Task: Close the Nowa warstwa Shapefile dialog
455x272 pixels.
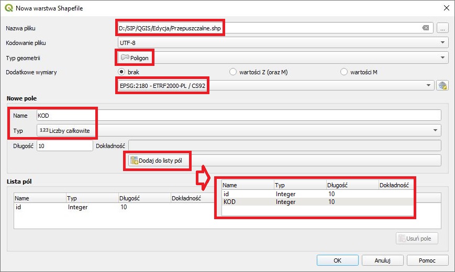Action: pos(446,8)
